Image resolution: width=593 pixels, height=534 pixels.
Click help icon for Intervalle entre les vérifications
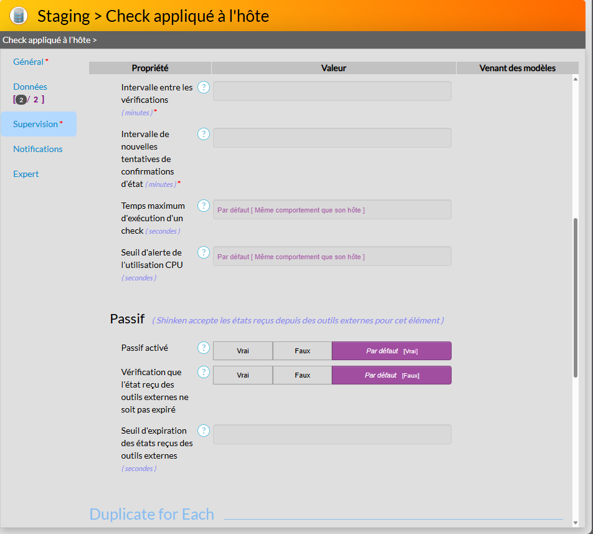click(x=203, y=87)
